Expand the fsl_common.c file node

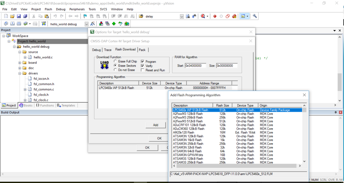[x=25, y=89]
